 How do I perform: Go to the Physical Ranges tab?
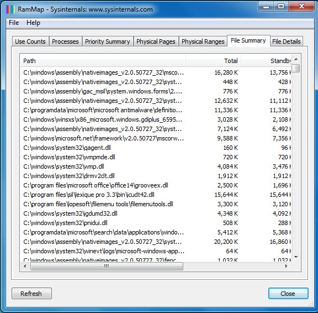tap(203, 41)
